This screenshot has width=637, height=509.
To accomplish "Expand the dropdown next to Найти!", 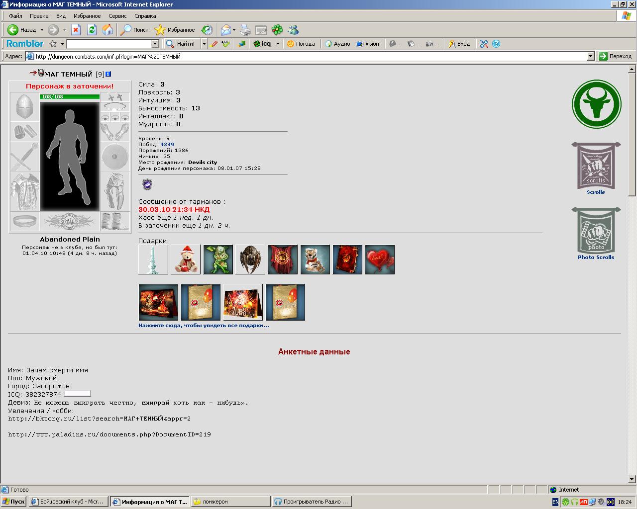I will pos(204,44).
